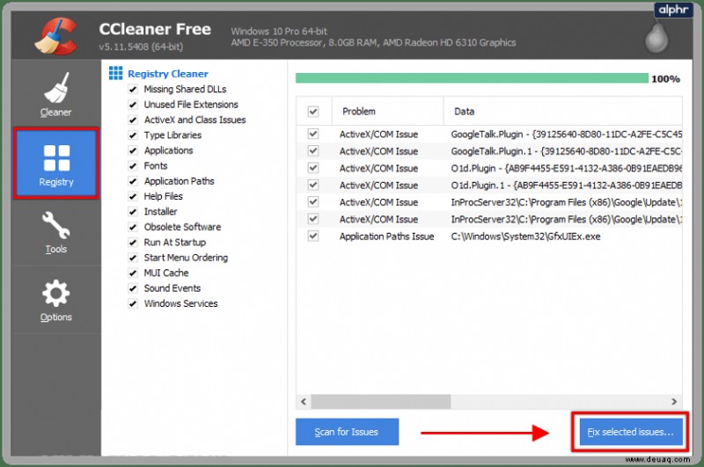Uncheck Unused File Extensions

coord(133,105)
